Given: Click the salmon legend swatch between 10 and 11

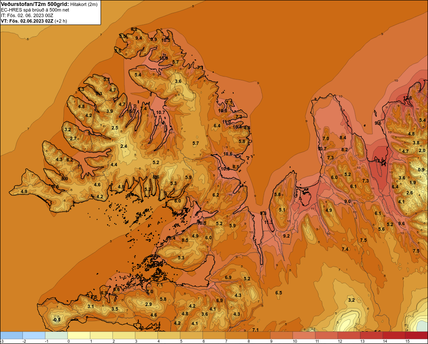Looking at the screenshot, I should coord(304,335).
